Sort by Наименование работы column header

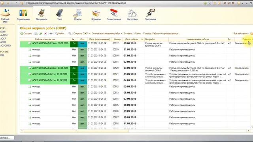coord(198,39)
